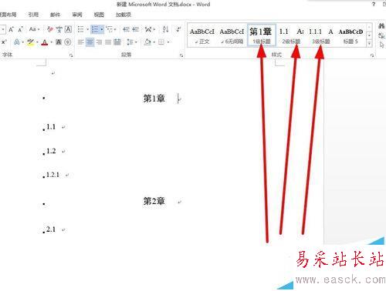The width and height of the screenshot is (386, 291).
Task: Align paragraph to the right
Action: 99,42
